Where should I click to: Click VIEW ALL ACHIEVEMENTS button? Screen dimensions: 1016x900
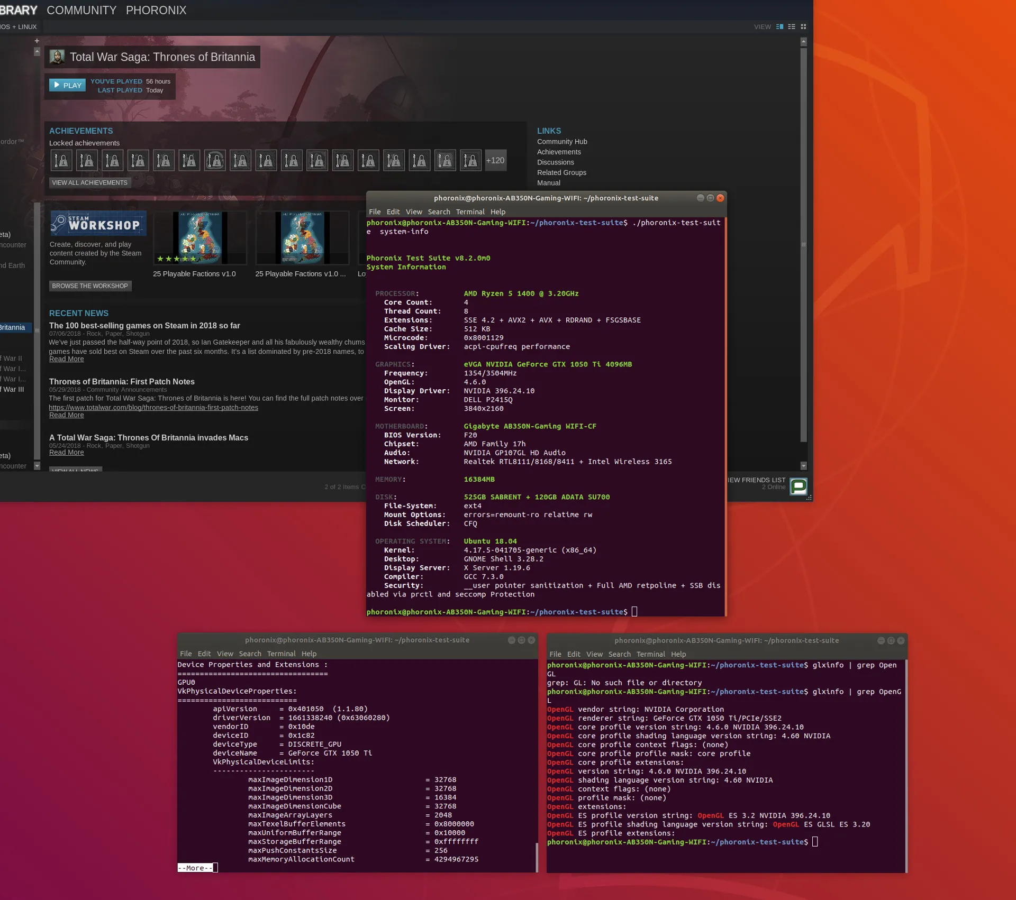coord(89,182)
